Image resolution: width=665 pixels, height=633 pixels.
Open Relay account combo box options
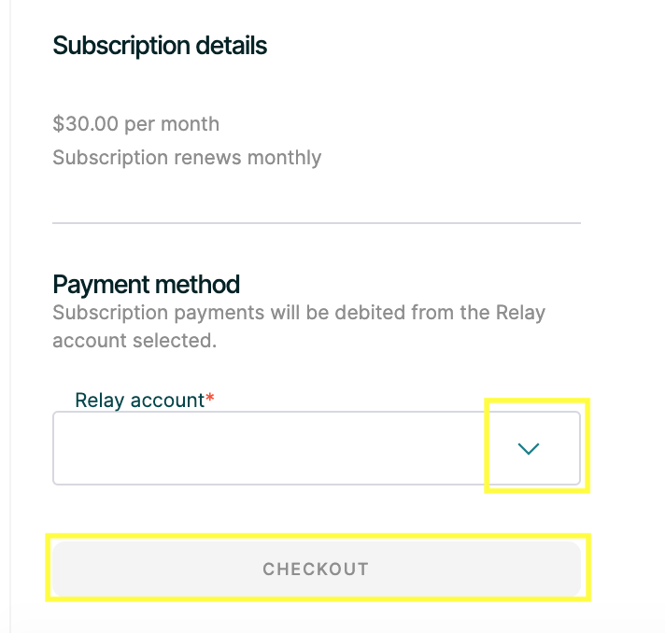[529, 449]
